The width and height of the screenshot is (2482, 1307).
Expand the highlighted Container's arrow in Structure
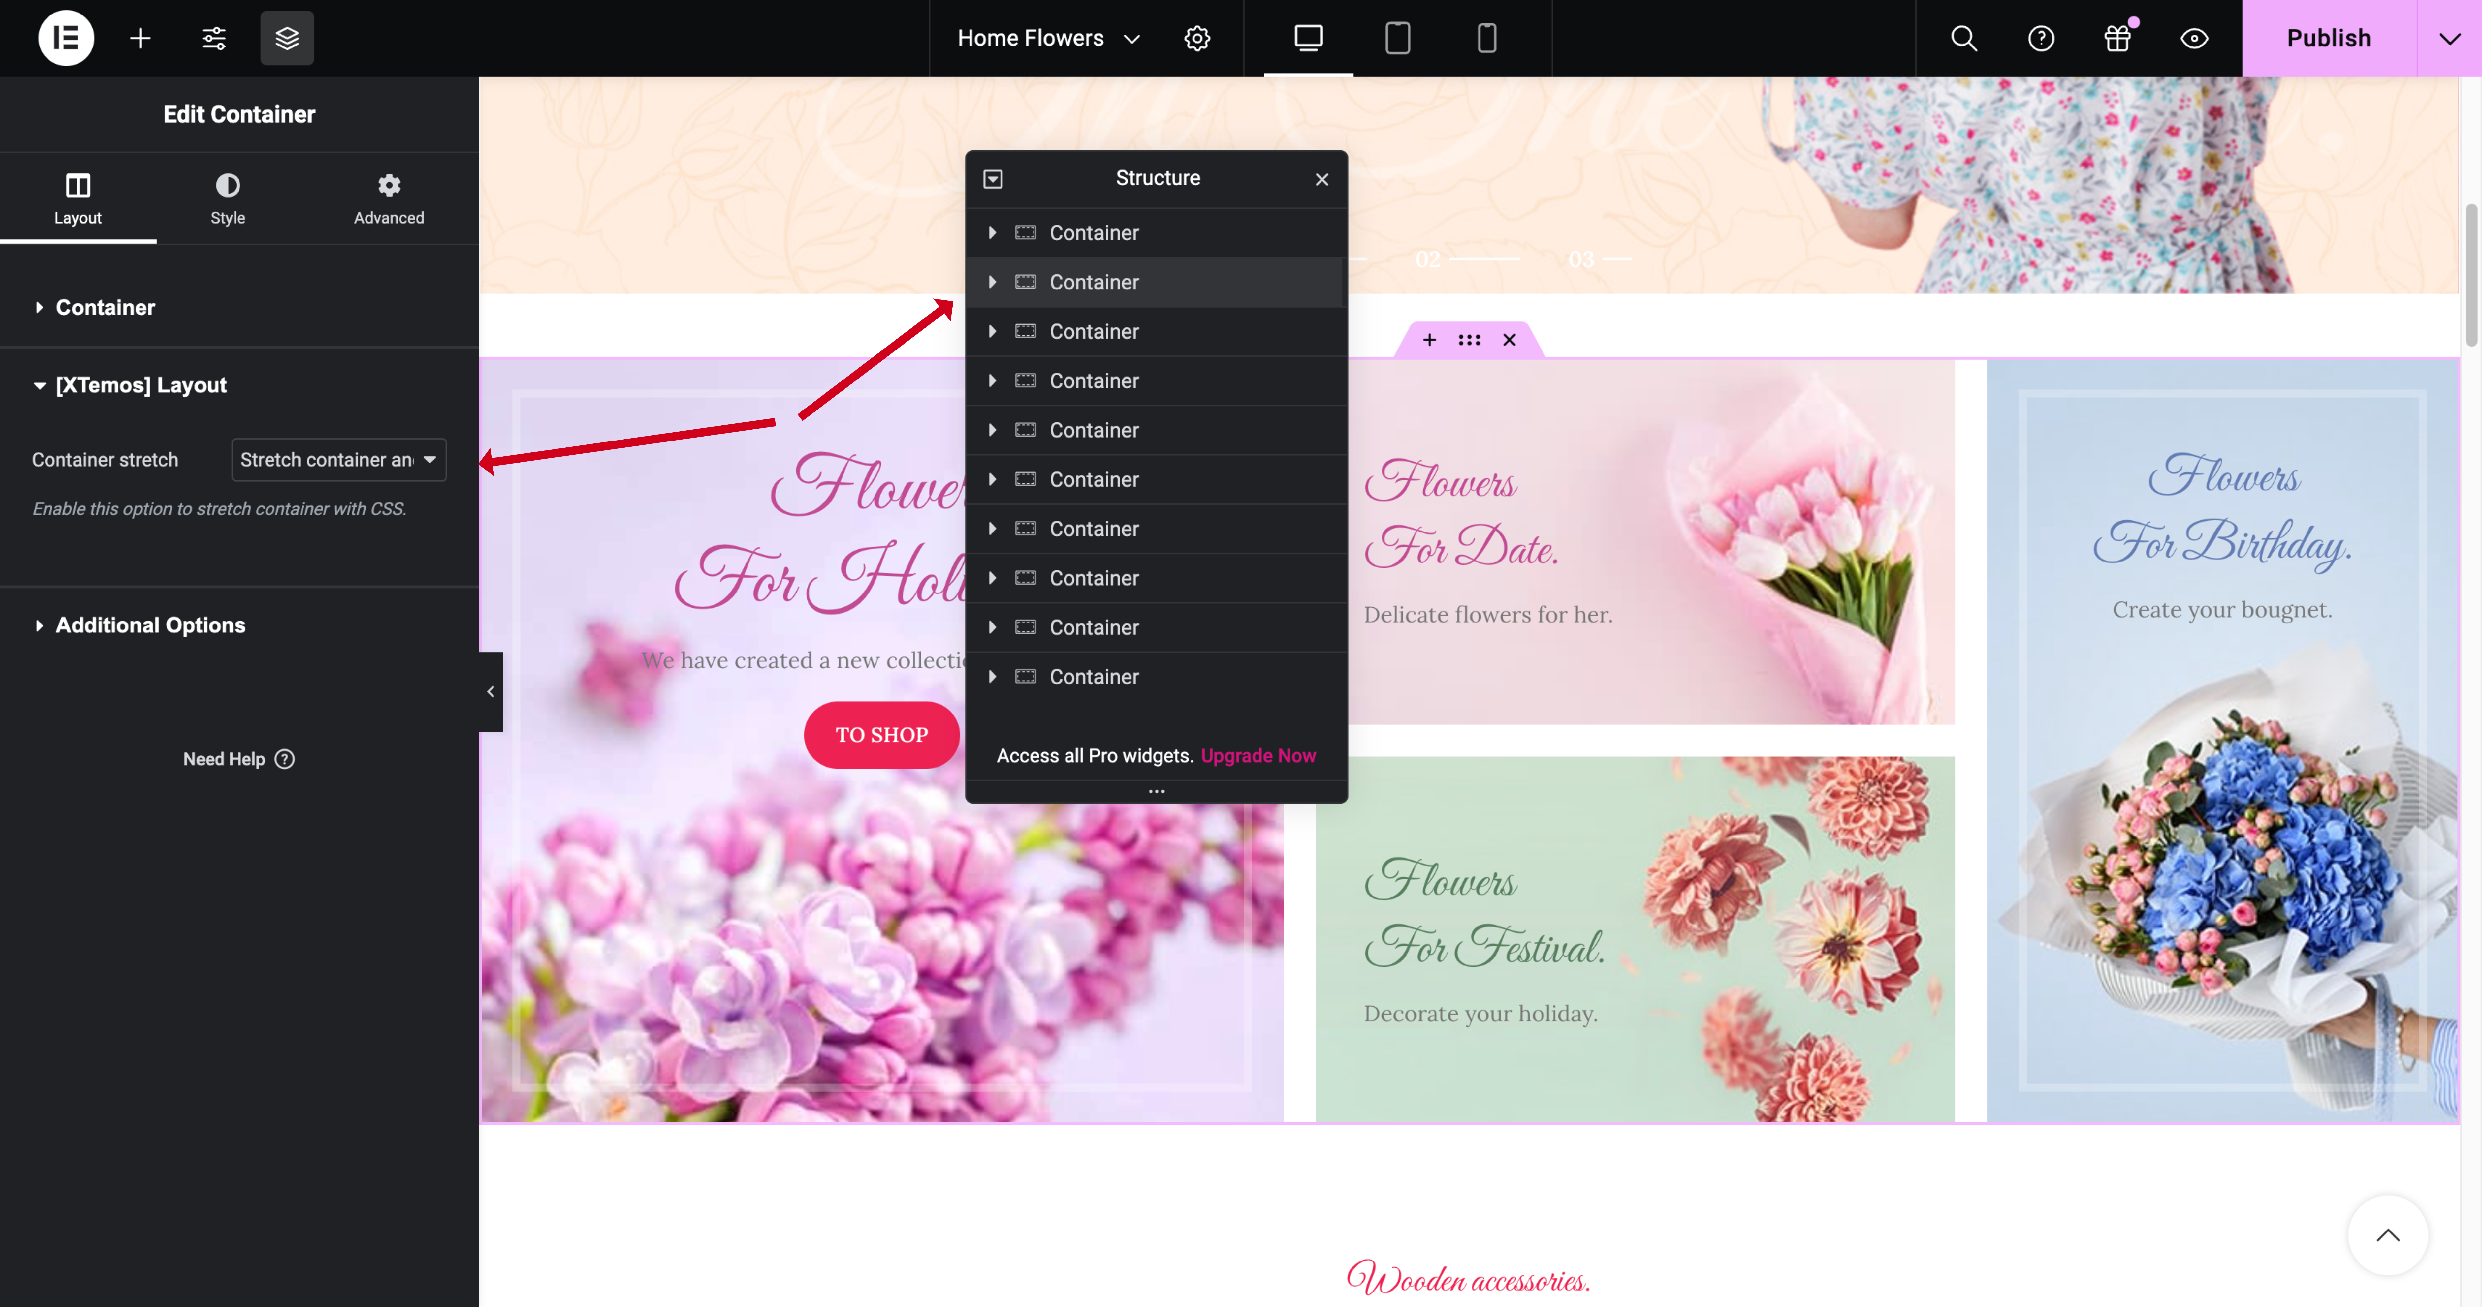click(992, 282)
